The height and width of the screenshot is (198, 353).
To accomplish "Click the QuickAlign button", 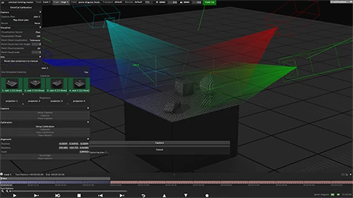I will (x=45, y=155).
